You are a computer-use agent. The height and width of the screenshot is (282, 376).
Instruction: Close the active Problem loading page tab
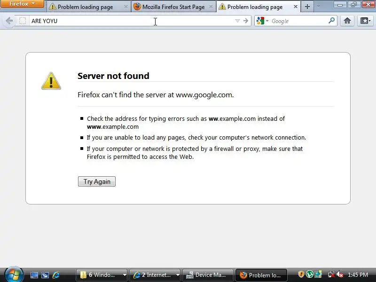click(x=296, y=7)
